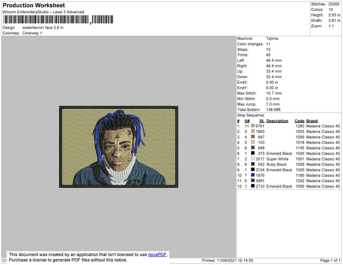Click thread code 1260 in row 1
The image size is (343, 265).
(300, 126)
